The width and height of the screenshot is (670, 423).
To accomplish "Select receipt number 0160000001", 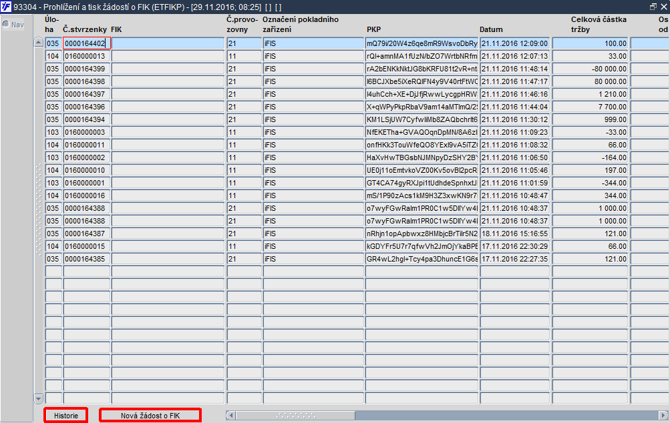I will [87, 183].
